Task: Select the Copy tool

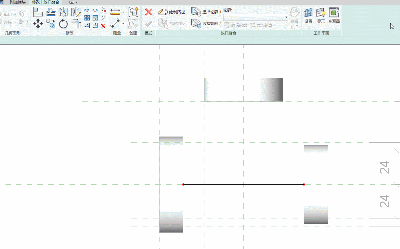Action: click(x=50, y=23)
